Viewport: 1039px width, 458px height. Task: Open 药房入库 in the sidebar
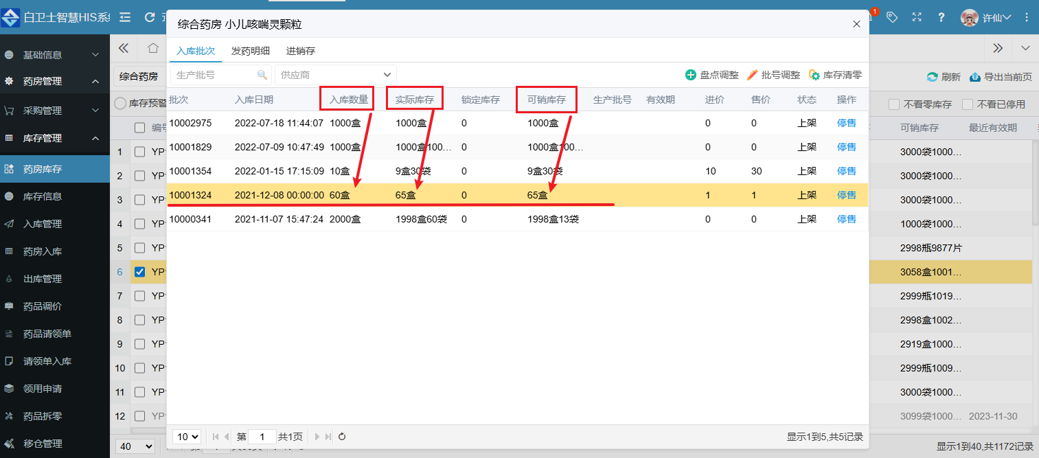click(43, 251)
